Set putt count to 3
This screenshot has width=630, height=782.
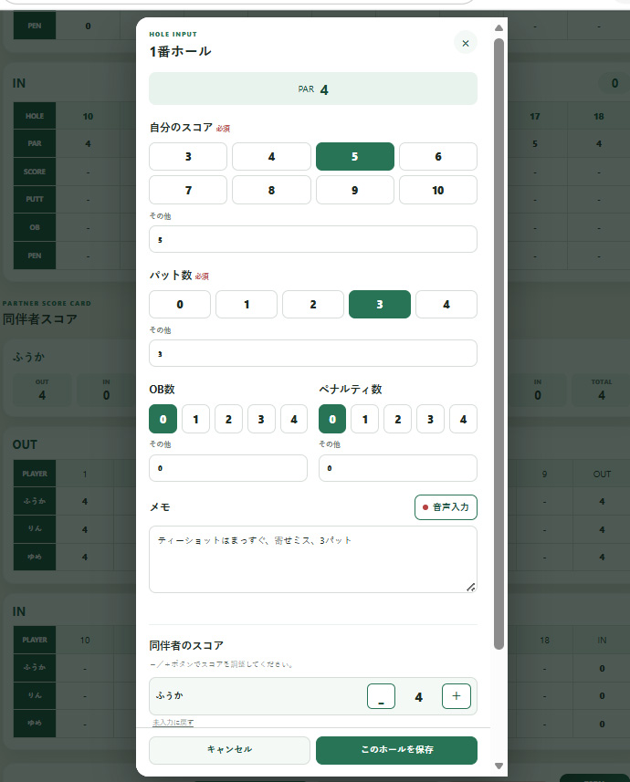point(380,304)
